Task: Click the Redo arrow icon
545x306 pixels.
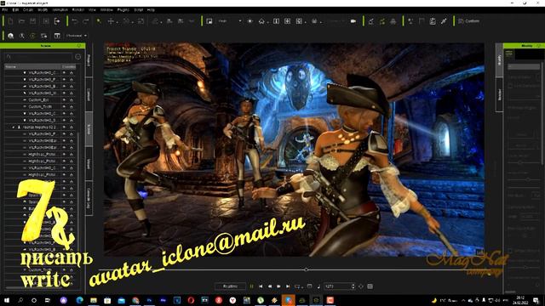Action: point(85,21)
